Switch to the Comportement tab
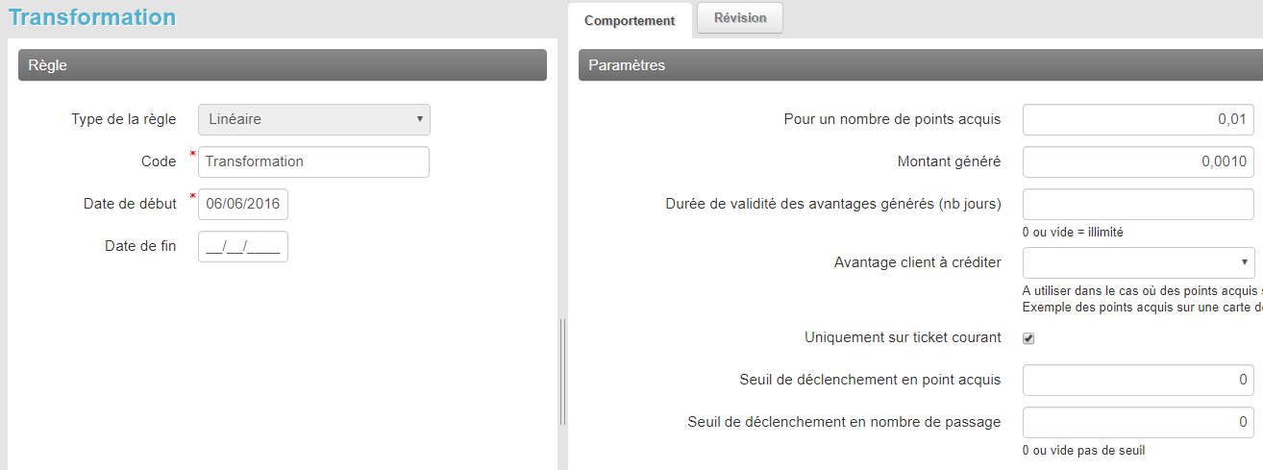 (x=630, y=20)
